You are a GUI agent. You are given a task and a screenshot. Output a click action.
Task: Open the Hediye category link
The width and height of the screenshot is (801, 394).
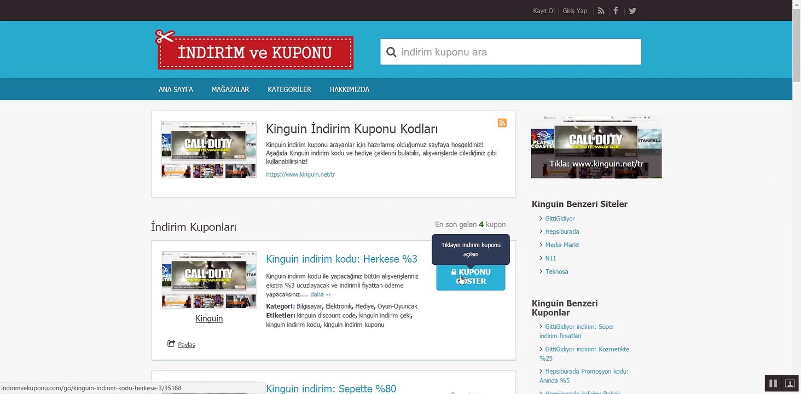point(364,306)
